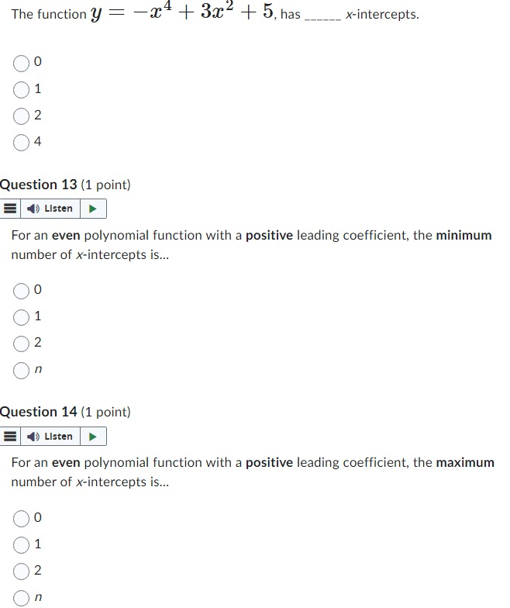
Task: Pick 0 for Question 14 maximum intercepts
Action: click(22, 518)
